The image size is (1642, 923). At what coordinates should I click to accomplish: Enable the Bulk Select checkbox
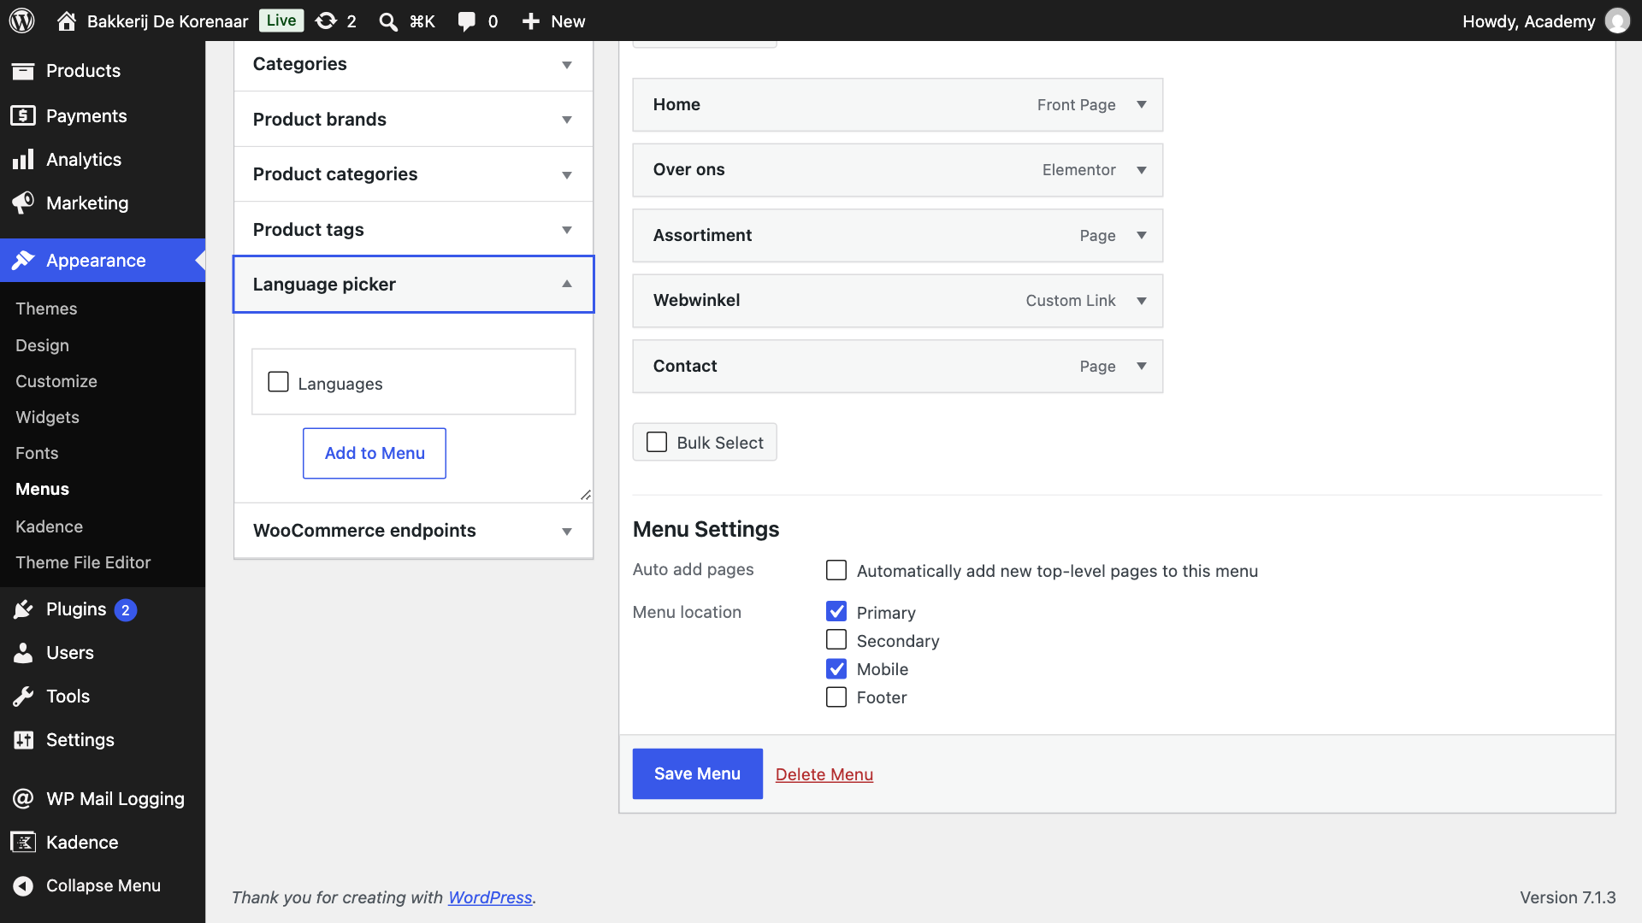(x=657, y=442)
